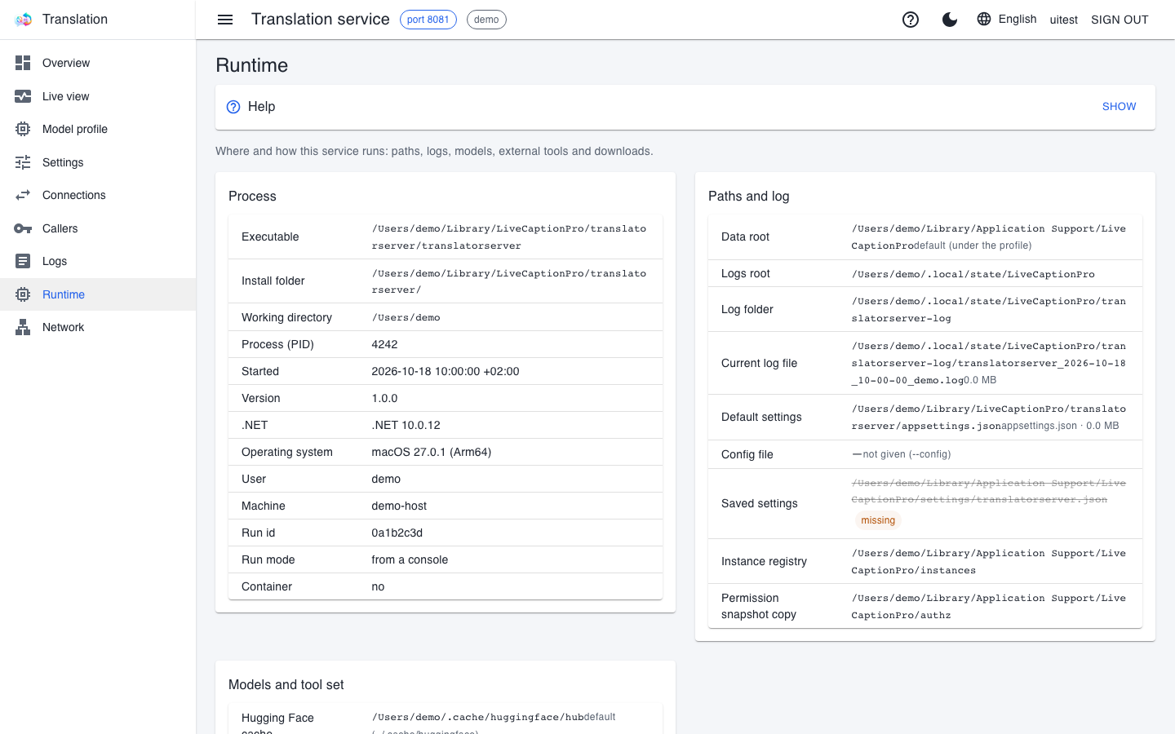Click the missing status chip
Image resolution: width=1175 pixels, height=734 pixels.
pyautogui.click(x=878, y=520)
